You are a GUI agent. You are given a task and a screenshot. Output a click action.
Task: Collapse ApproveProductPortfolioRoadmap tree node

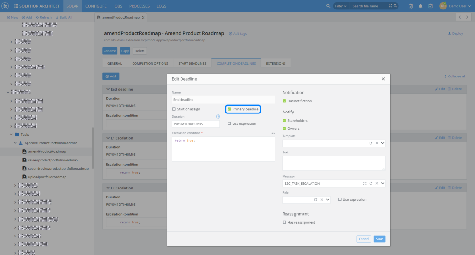15,143
